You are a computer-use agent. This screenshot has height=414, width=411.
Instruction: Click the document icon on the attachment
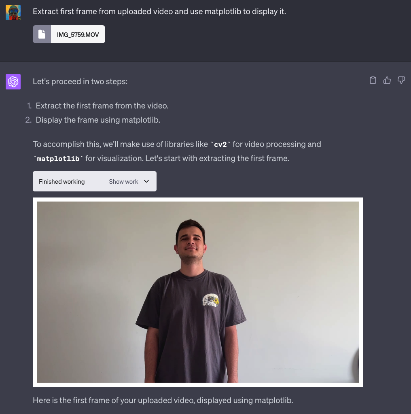42,34
